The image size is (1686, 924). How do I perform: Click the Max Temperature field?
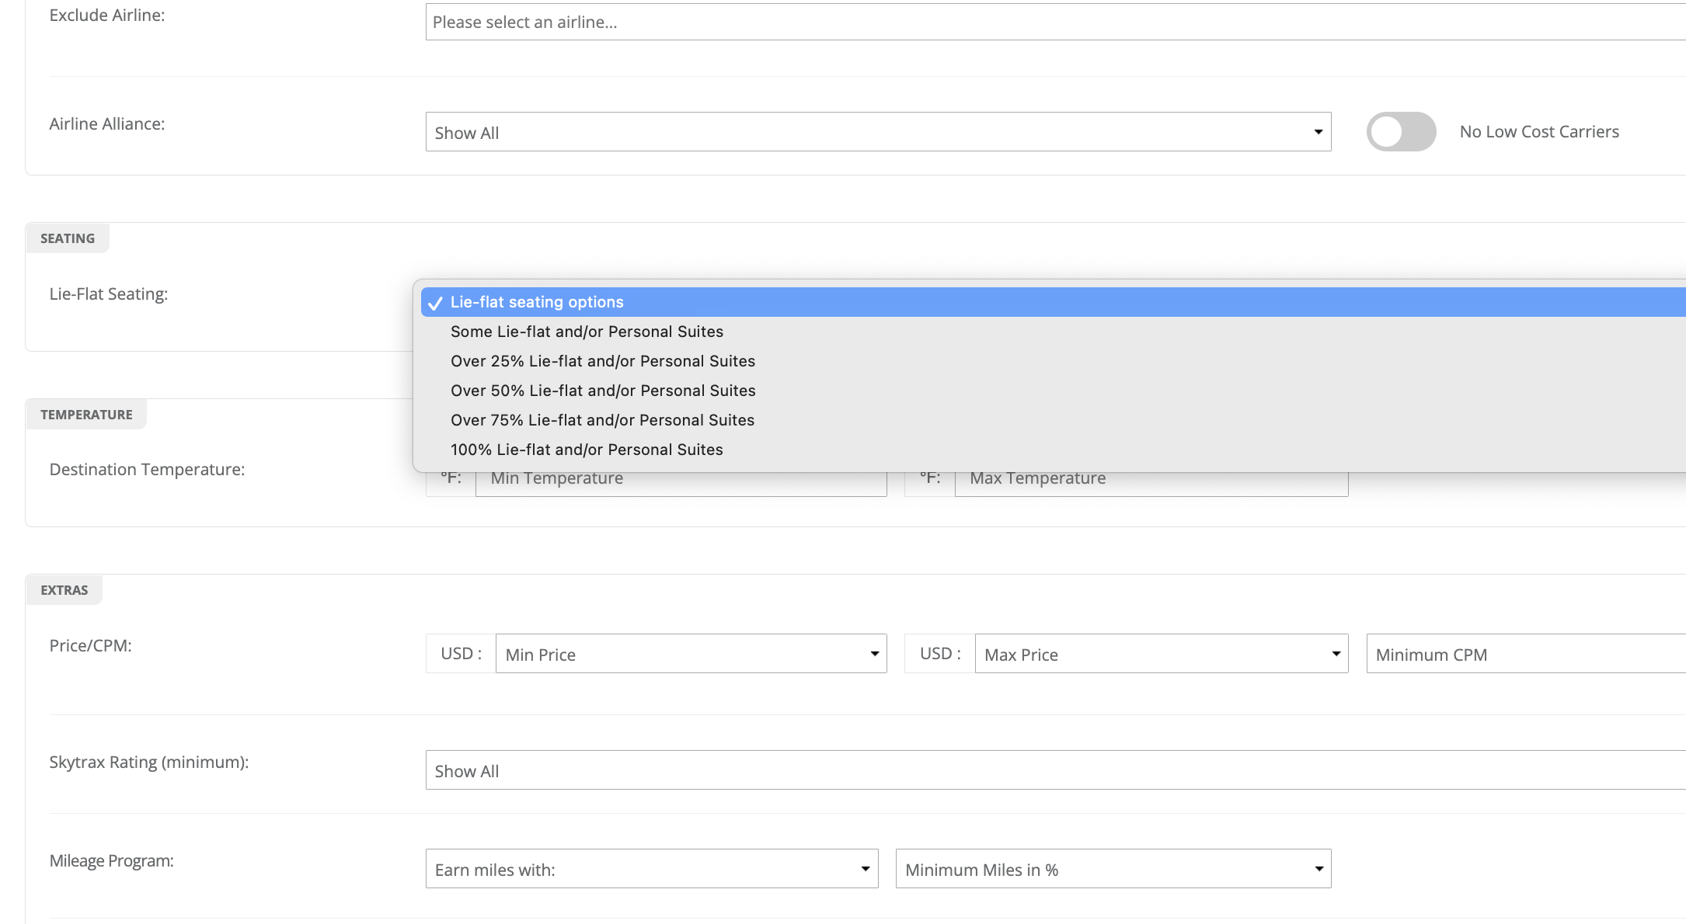pos(1150,483)
